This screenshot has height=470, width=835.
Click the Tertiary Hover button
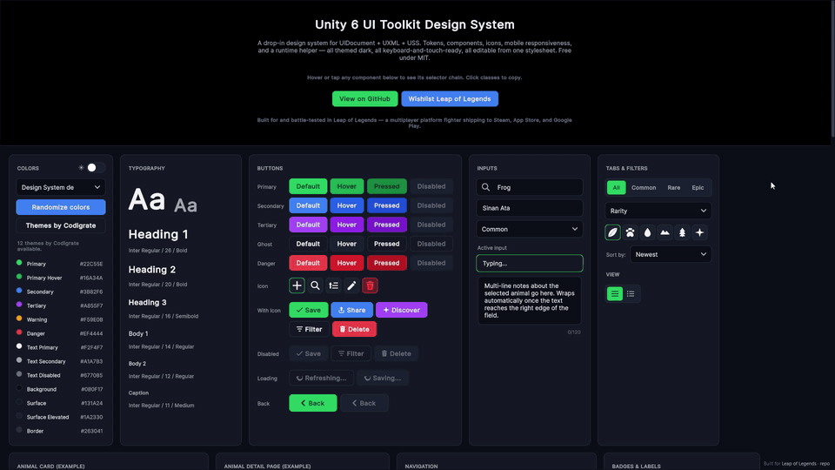click(347, 225)
